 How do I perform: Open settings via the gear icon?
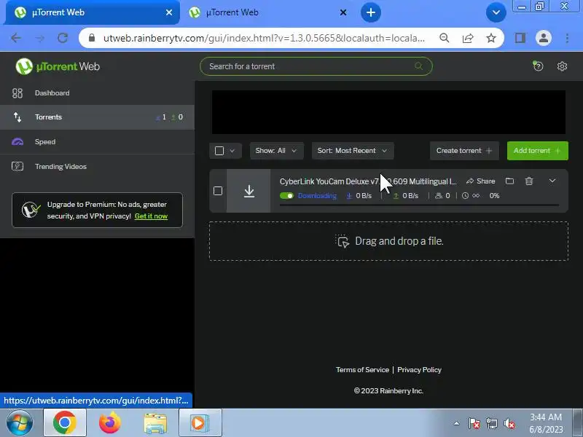562,66
